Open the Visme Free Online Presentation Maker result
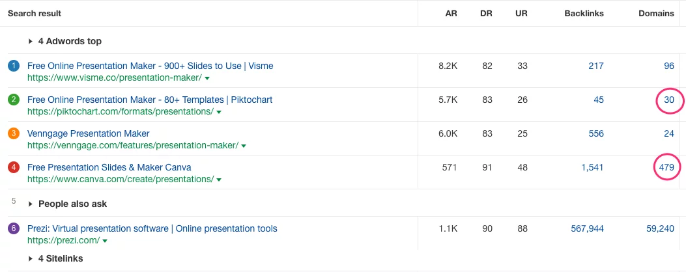 [x=150, y=66]
